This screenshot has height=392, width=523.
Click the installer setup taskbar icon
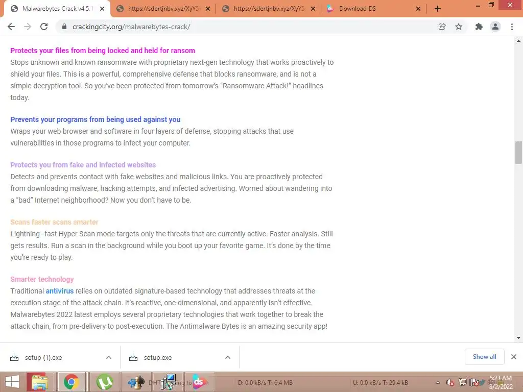tap(168, 382)
